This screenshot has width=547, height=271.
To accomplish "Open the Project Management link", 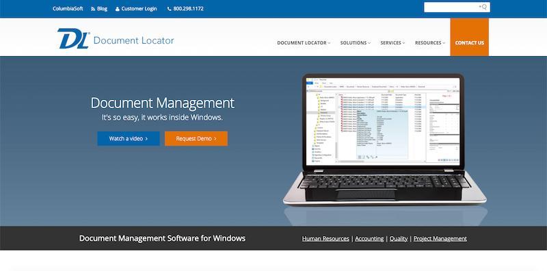I will pos(440,239).
